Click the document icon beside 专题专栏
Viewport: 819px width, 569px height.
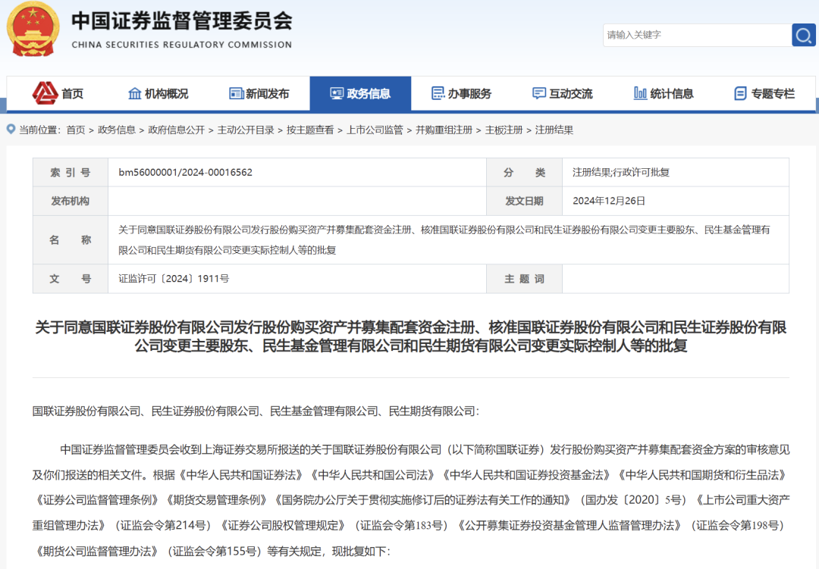pos(740,93)
